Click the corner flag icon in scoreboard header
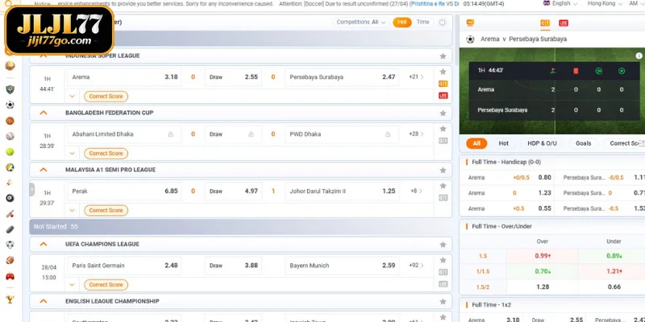Image resolution: width=645 pixels, height=322 pixels. click(x=553, y=71)
